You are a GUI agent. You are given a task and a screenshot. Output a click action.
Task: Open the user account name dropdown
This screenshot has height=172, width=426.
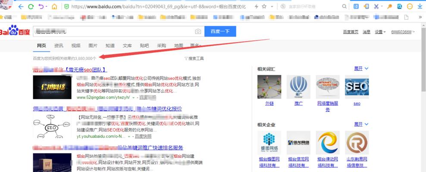click(403, 32)
